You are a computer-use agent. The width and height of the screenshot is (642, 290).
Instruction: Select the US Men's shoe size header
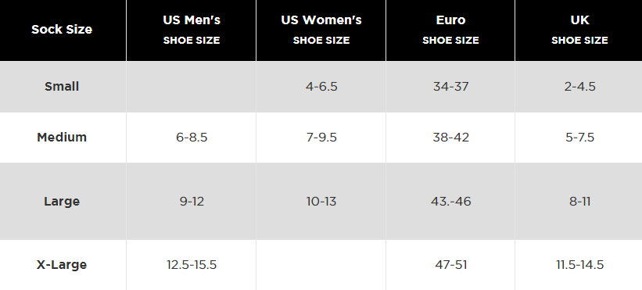pos(192,30)
